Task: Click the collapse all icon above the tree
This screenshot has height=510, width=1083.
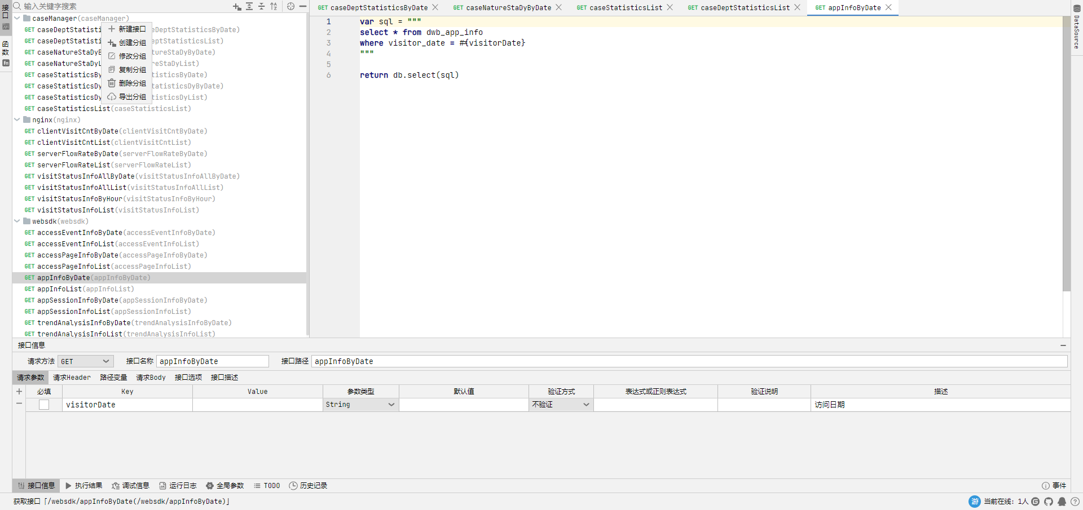Action: coord(262,6)
